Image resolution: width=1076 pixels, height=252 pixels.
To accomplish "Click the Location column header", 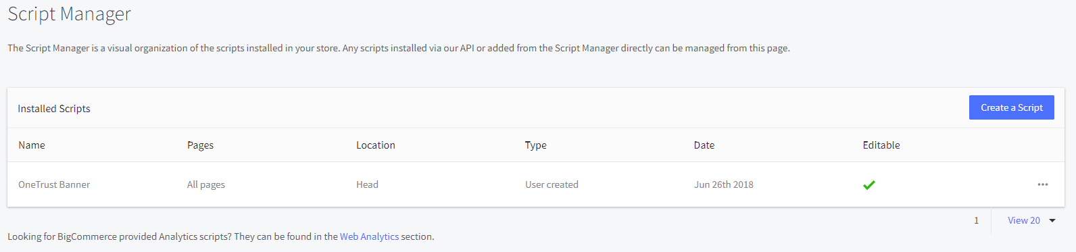I will (376, 145).
